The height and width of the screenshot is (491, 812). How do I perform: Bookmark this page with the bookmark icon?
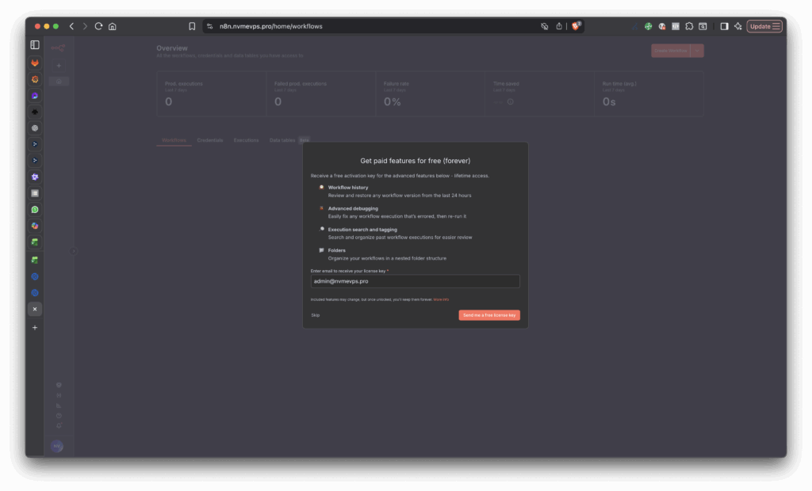coord(192,26)
